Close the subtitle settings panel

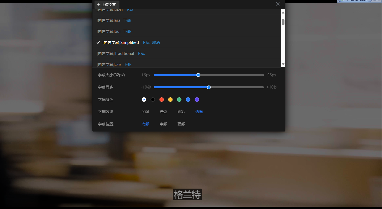[278, 4]
